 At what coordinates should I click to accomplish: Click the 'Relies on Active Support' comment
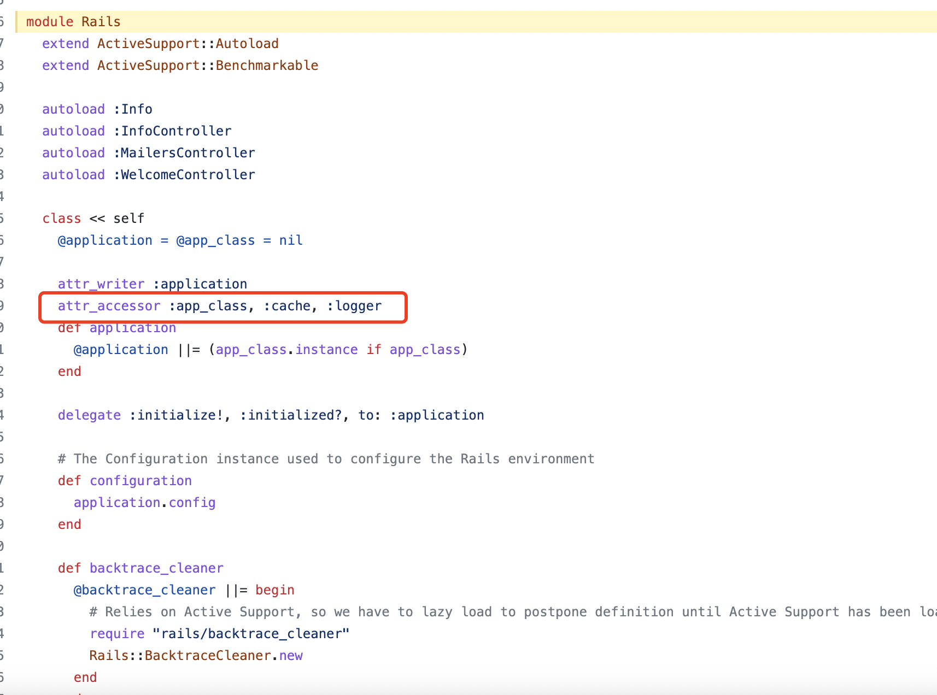pos(513,612)
